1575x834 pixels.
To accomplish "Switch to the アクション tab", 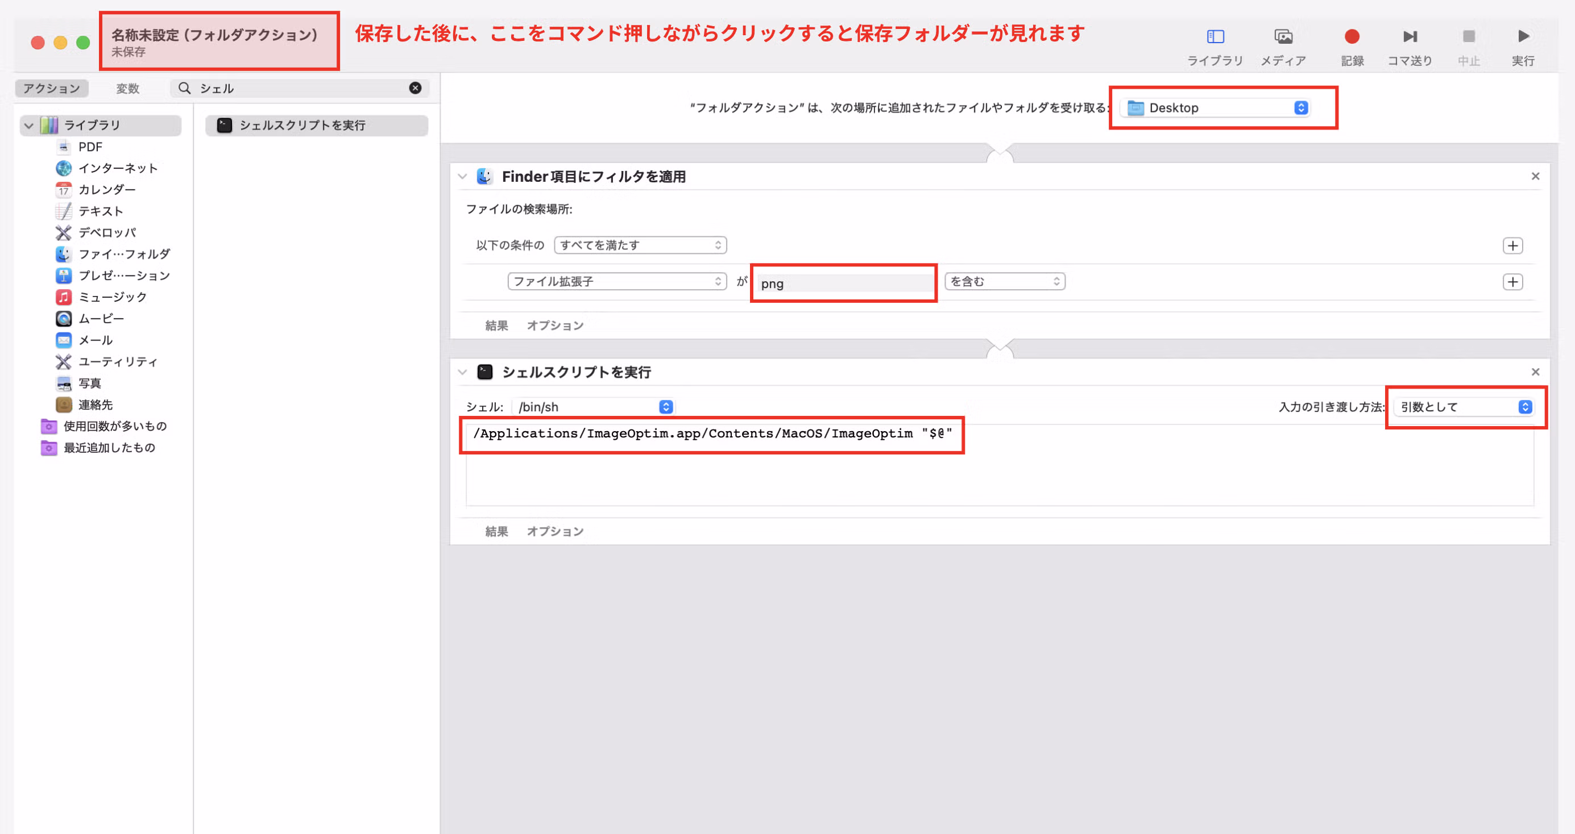I will click(x=51, y=89).
